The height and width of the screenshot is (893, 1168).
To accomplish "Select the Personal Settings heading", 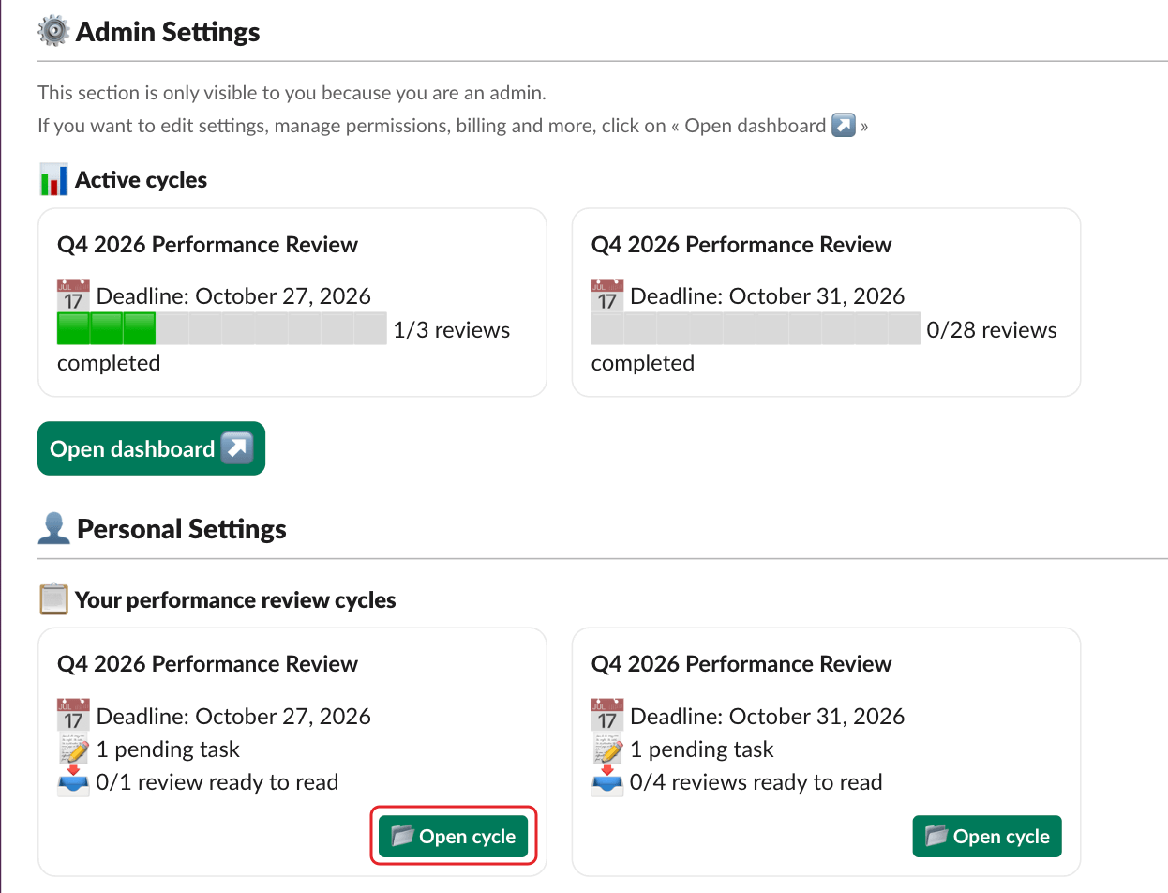I will 182,528.
